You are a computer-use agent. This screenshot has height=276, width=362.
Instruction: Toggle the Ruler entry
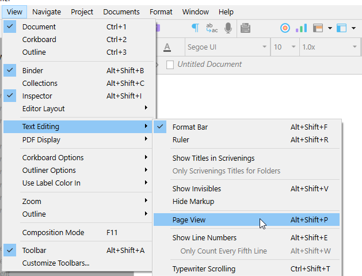pyautogui.click(x=246, y=140)
